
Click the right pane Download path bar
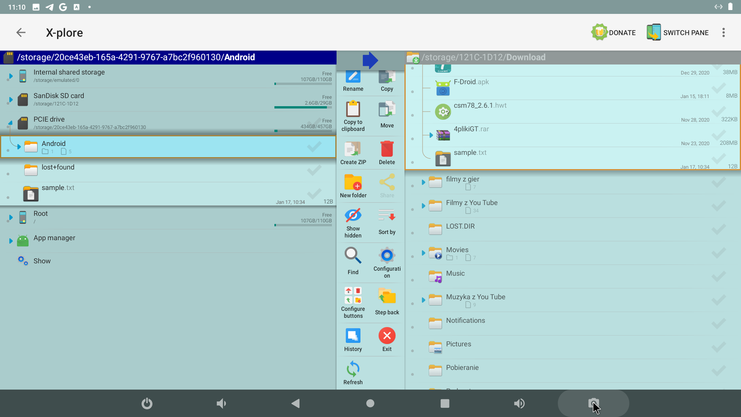[573, 57]
